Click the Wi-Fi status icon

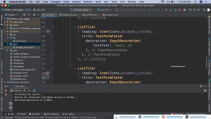pos(163,2)
